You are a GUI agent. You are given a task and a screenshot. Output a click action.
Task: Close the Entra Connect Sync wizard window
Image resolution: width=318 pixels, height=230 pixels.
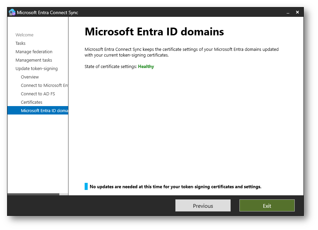click(297, 12)
